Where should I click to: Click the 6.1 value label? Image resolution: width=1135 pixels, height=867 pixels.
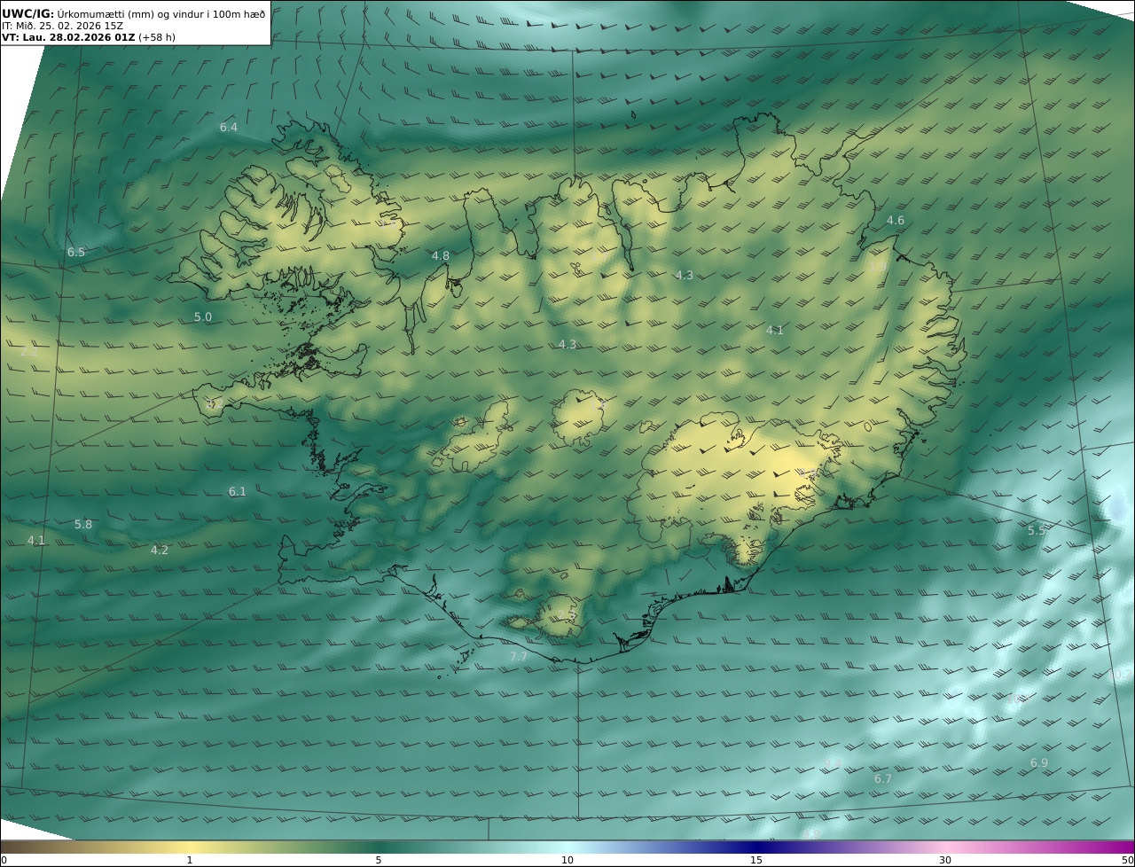[x=238, y=491]
